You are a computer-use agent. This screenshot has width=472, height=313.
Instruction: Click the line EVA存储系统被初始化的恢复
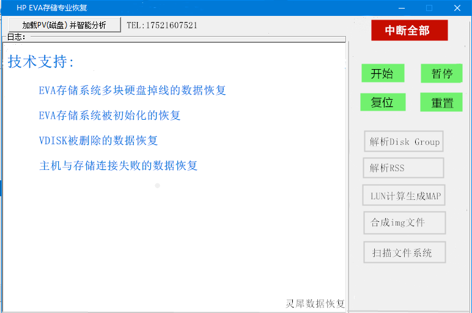click(109, 116)
